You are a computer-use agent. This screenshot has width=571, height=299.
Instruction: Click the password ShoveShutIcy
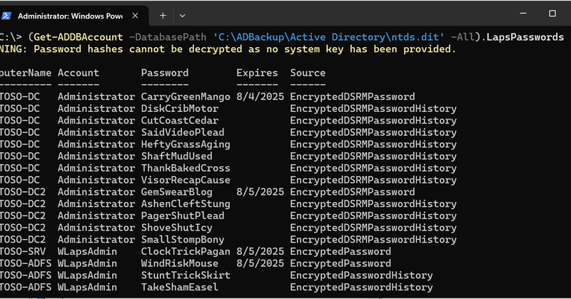point(176,228)
